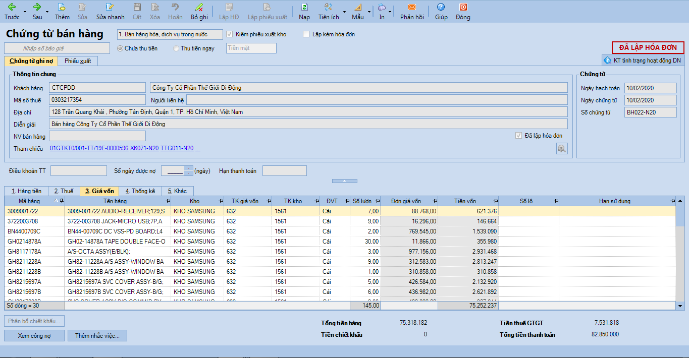Open Sửa nhanh quick edit
The height and width of the screenshot is (358, 689).
[x=110, y=12]
